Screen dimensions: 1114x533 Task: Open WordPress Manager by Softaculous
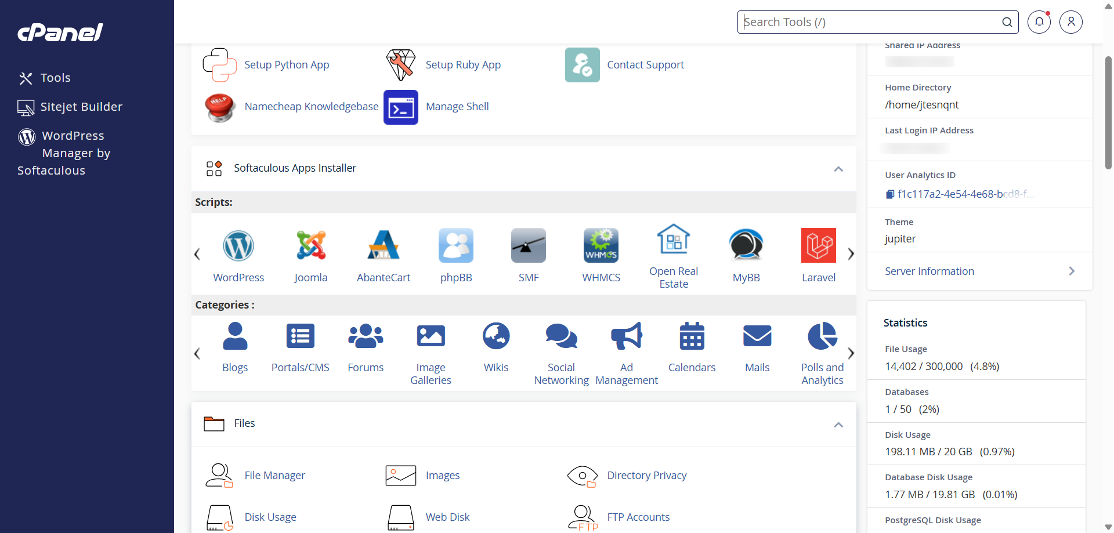click(64, 153)
